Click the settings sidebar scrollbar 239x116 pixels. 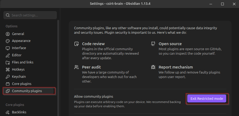tap(58, 68)
